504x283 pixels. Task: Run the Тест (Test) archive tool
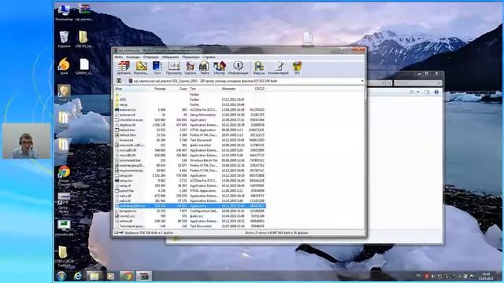coord(157,68)
